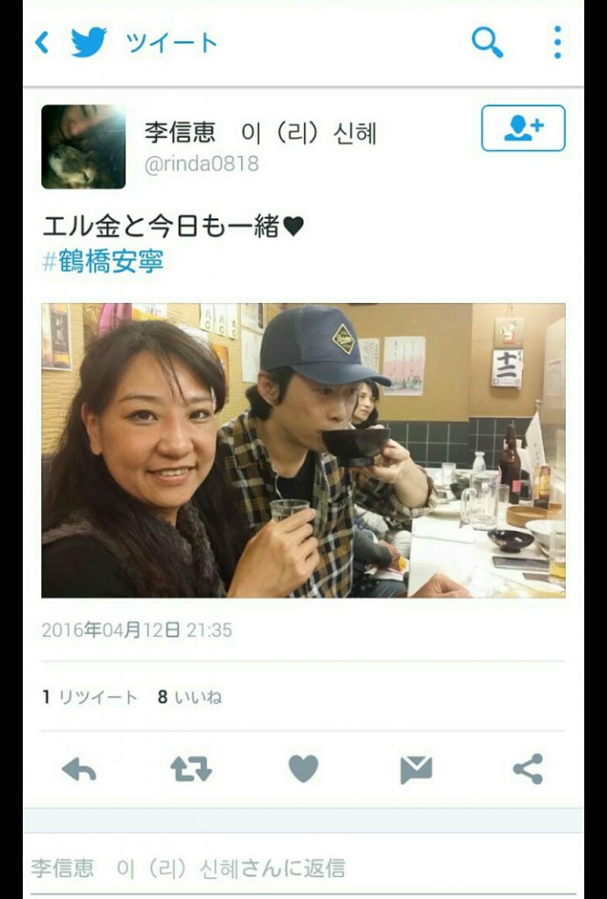This screenshot has width=607, height=899.
Task: Open the @rinda0818 handle
Action: [201, 164]
